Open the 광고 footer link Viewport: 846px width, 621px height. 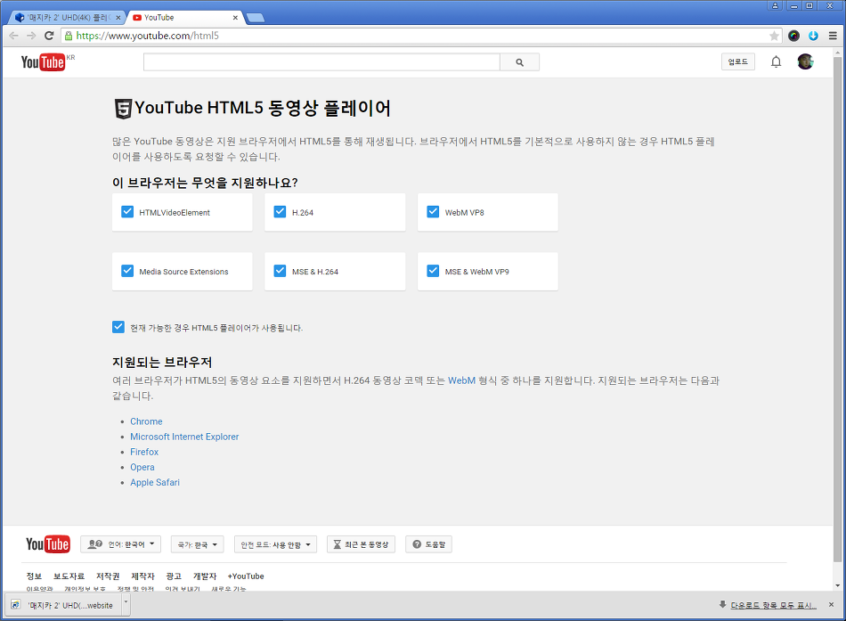(174, 576)
